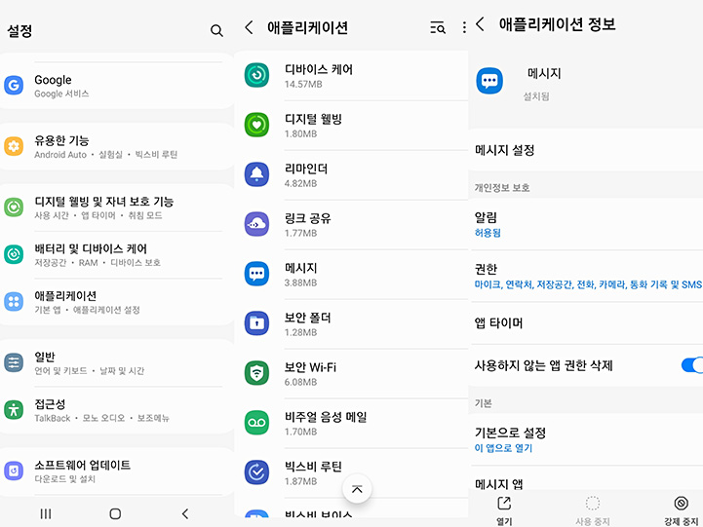Tap the 링크 공유 cloud icon
The image size is (703, 527).
tap(256, 224)
